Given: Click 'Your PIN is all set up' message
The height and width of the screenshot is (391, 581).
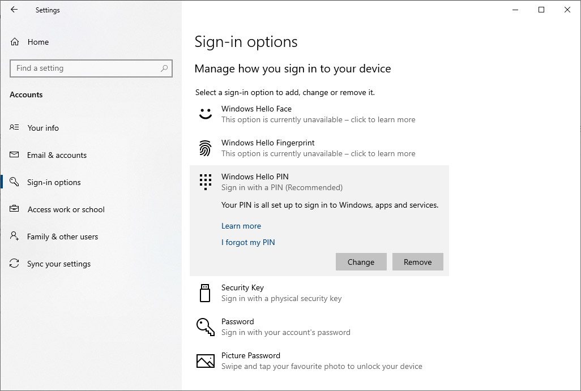Looking at the screenshot, I should tap(330, 205).
